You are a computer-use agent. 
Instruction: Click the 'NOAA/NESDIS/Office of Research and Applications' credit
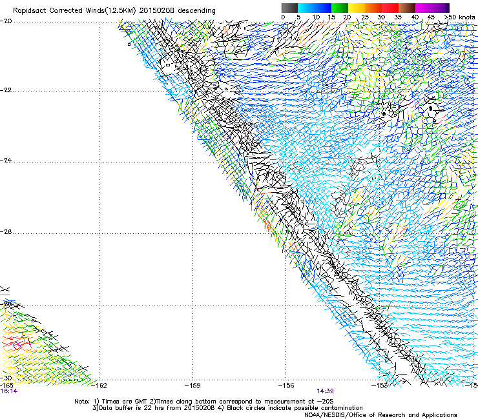point(380,415)
